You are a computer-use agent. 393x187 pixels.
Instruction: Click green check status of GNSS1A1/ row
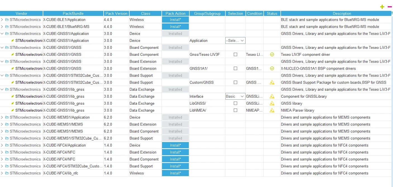click(x=272, y=68)
